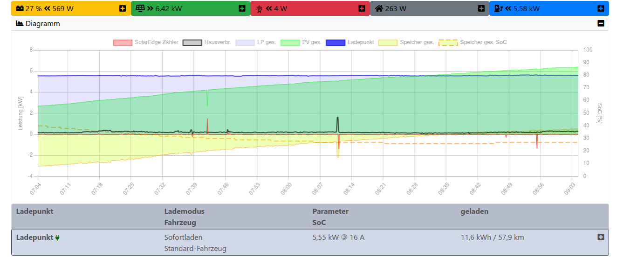Image resolution: width=637 pixels, height=257 pixels.
Task: Click the chart icon beside Diagramm
Action: click(20, 23)
